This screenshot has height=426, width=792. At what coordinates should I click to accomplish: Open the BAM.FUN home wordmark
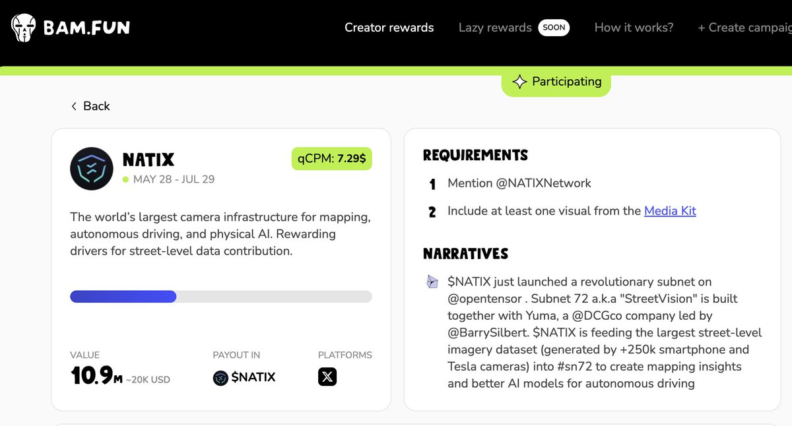86,28
